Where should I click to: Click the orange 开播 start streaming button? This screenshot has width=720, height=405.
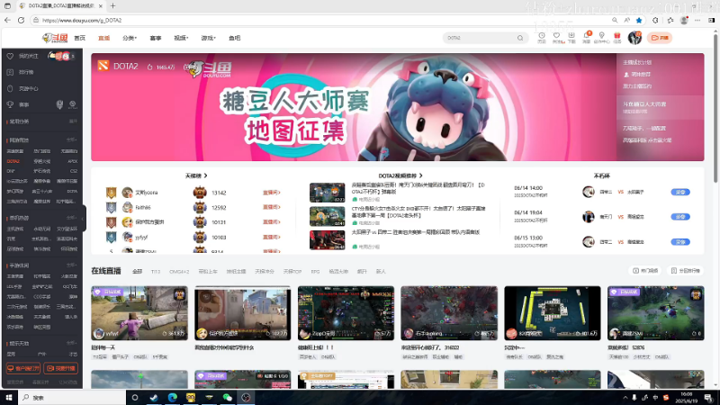pyautogui.click(x=660, y=38)
